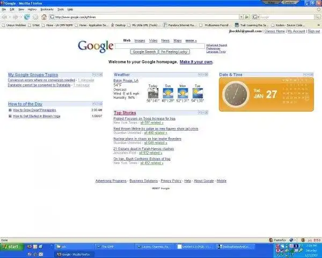The width and height of the screenshot is (322, 258).
Task: Switch to The GIMP taskbar button
Action: pos(115,247)
